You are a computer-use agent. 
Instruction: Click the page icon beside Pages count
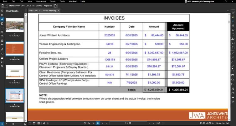[x=55, y=6]
